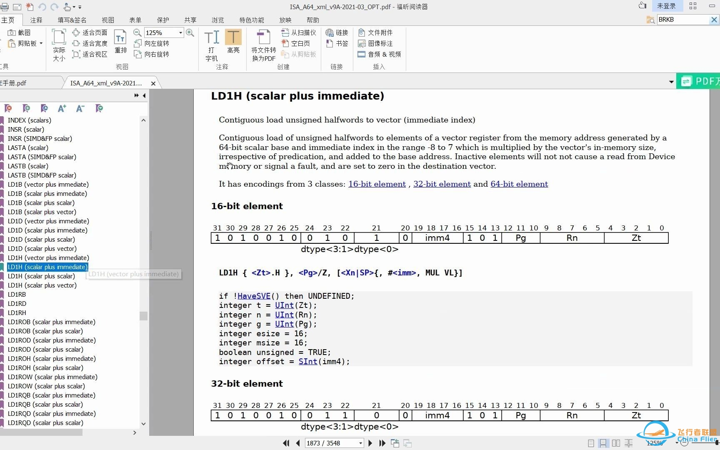This screenshot has height=450, width=720.
Task: Click 图像标注 image annotation tool
Action: pyautogui.click(x=375, y=43)
